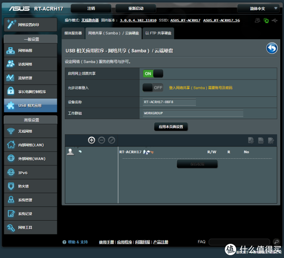Open the wireless router operation mode link
The image size is (284, 258).
(x=90, y=20)
